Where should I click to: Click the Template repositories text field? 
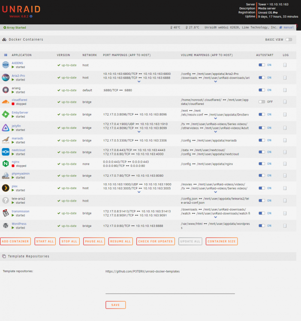coord(170,282)
